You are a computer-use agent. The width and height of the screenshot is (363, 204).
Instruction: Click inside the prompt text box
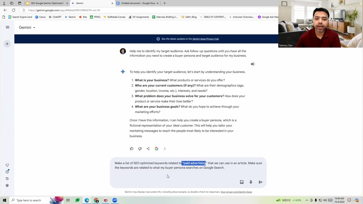(188, 165)
